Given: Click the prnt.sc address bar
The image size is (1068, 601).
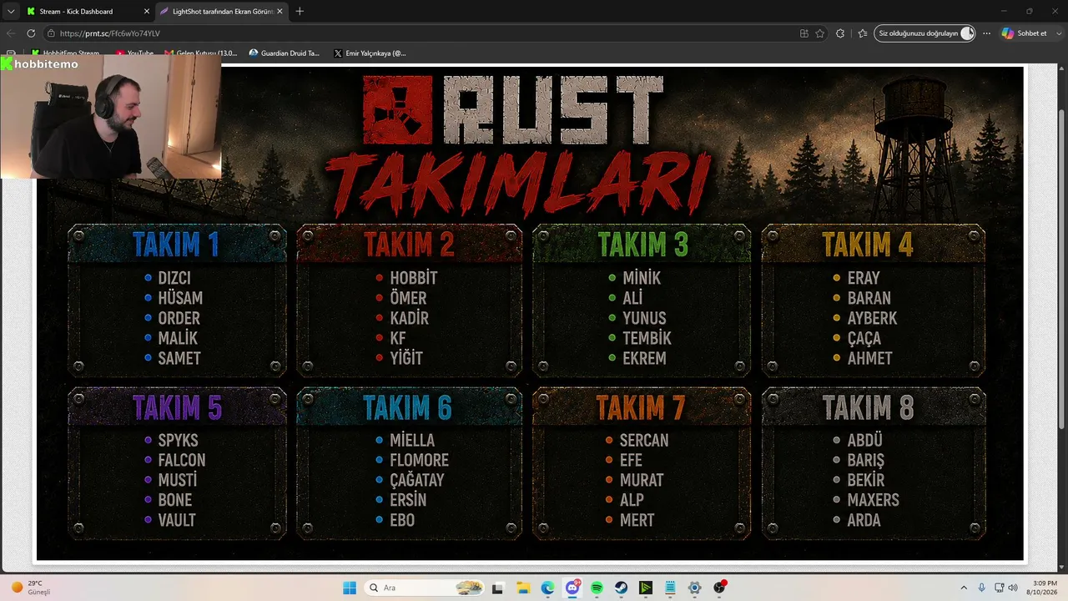Looking at the screenshot, I should (x=417, y=33).
